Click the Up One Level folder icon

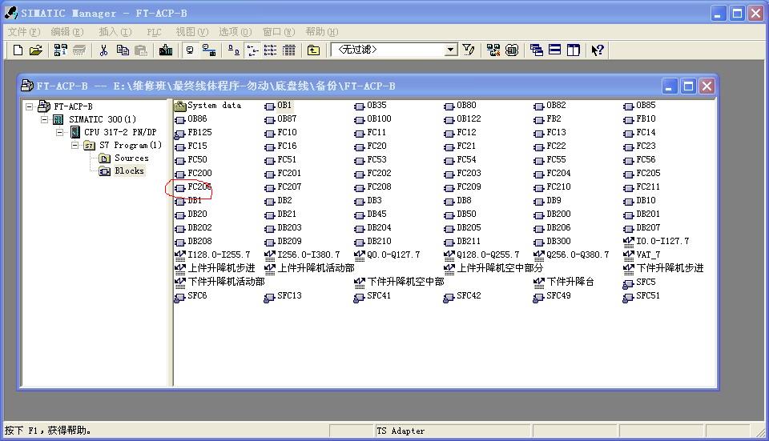[313, 50]
